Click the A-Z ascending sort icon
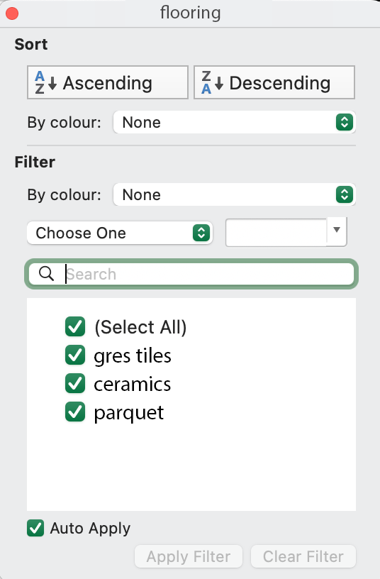Viewport: 380px width, 579px height. pos(45,83)
